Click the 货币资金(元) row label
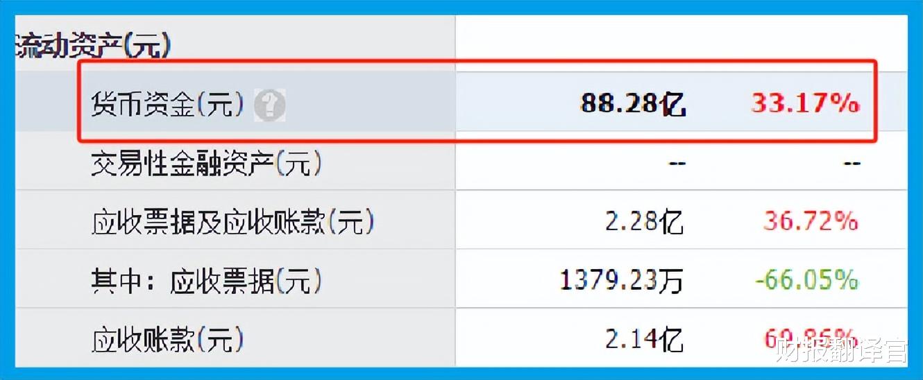Screen dimensions: 923x380 click(168, 105)
